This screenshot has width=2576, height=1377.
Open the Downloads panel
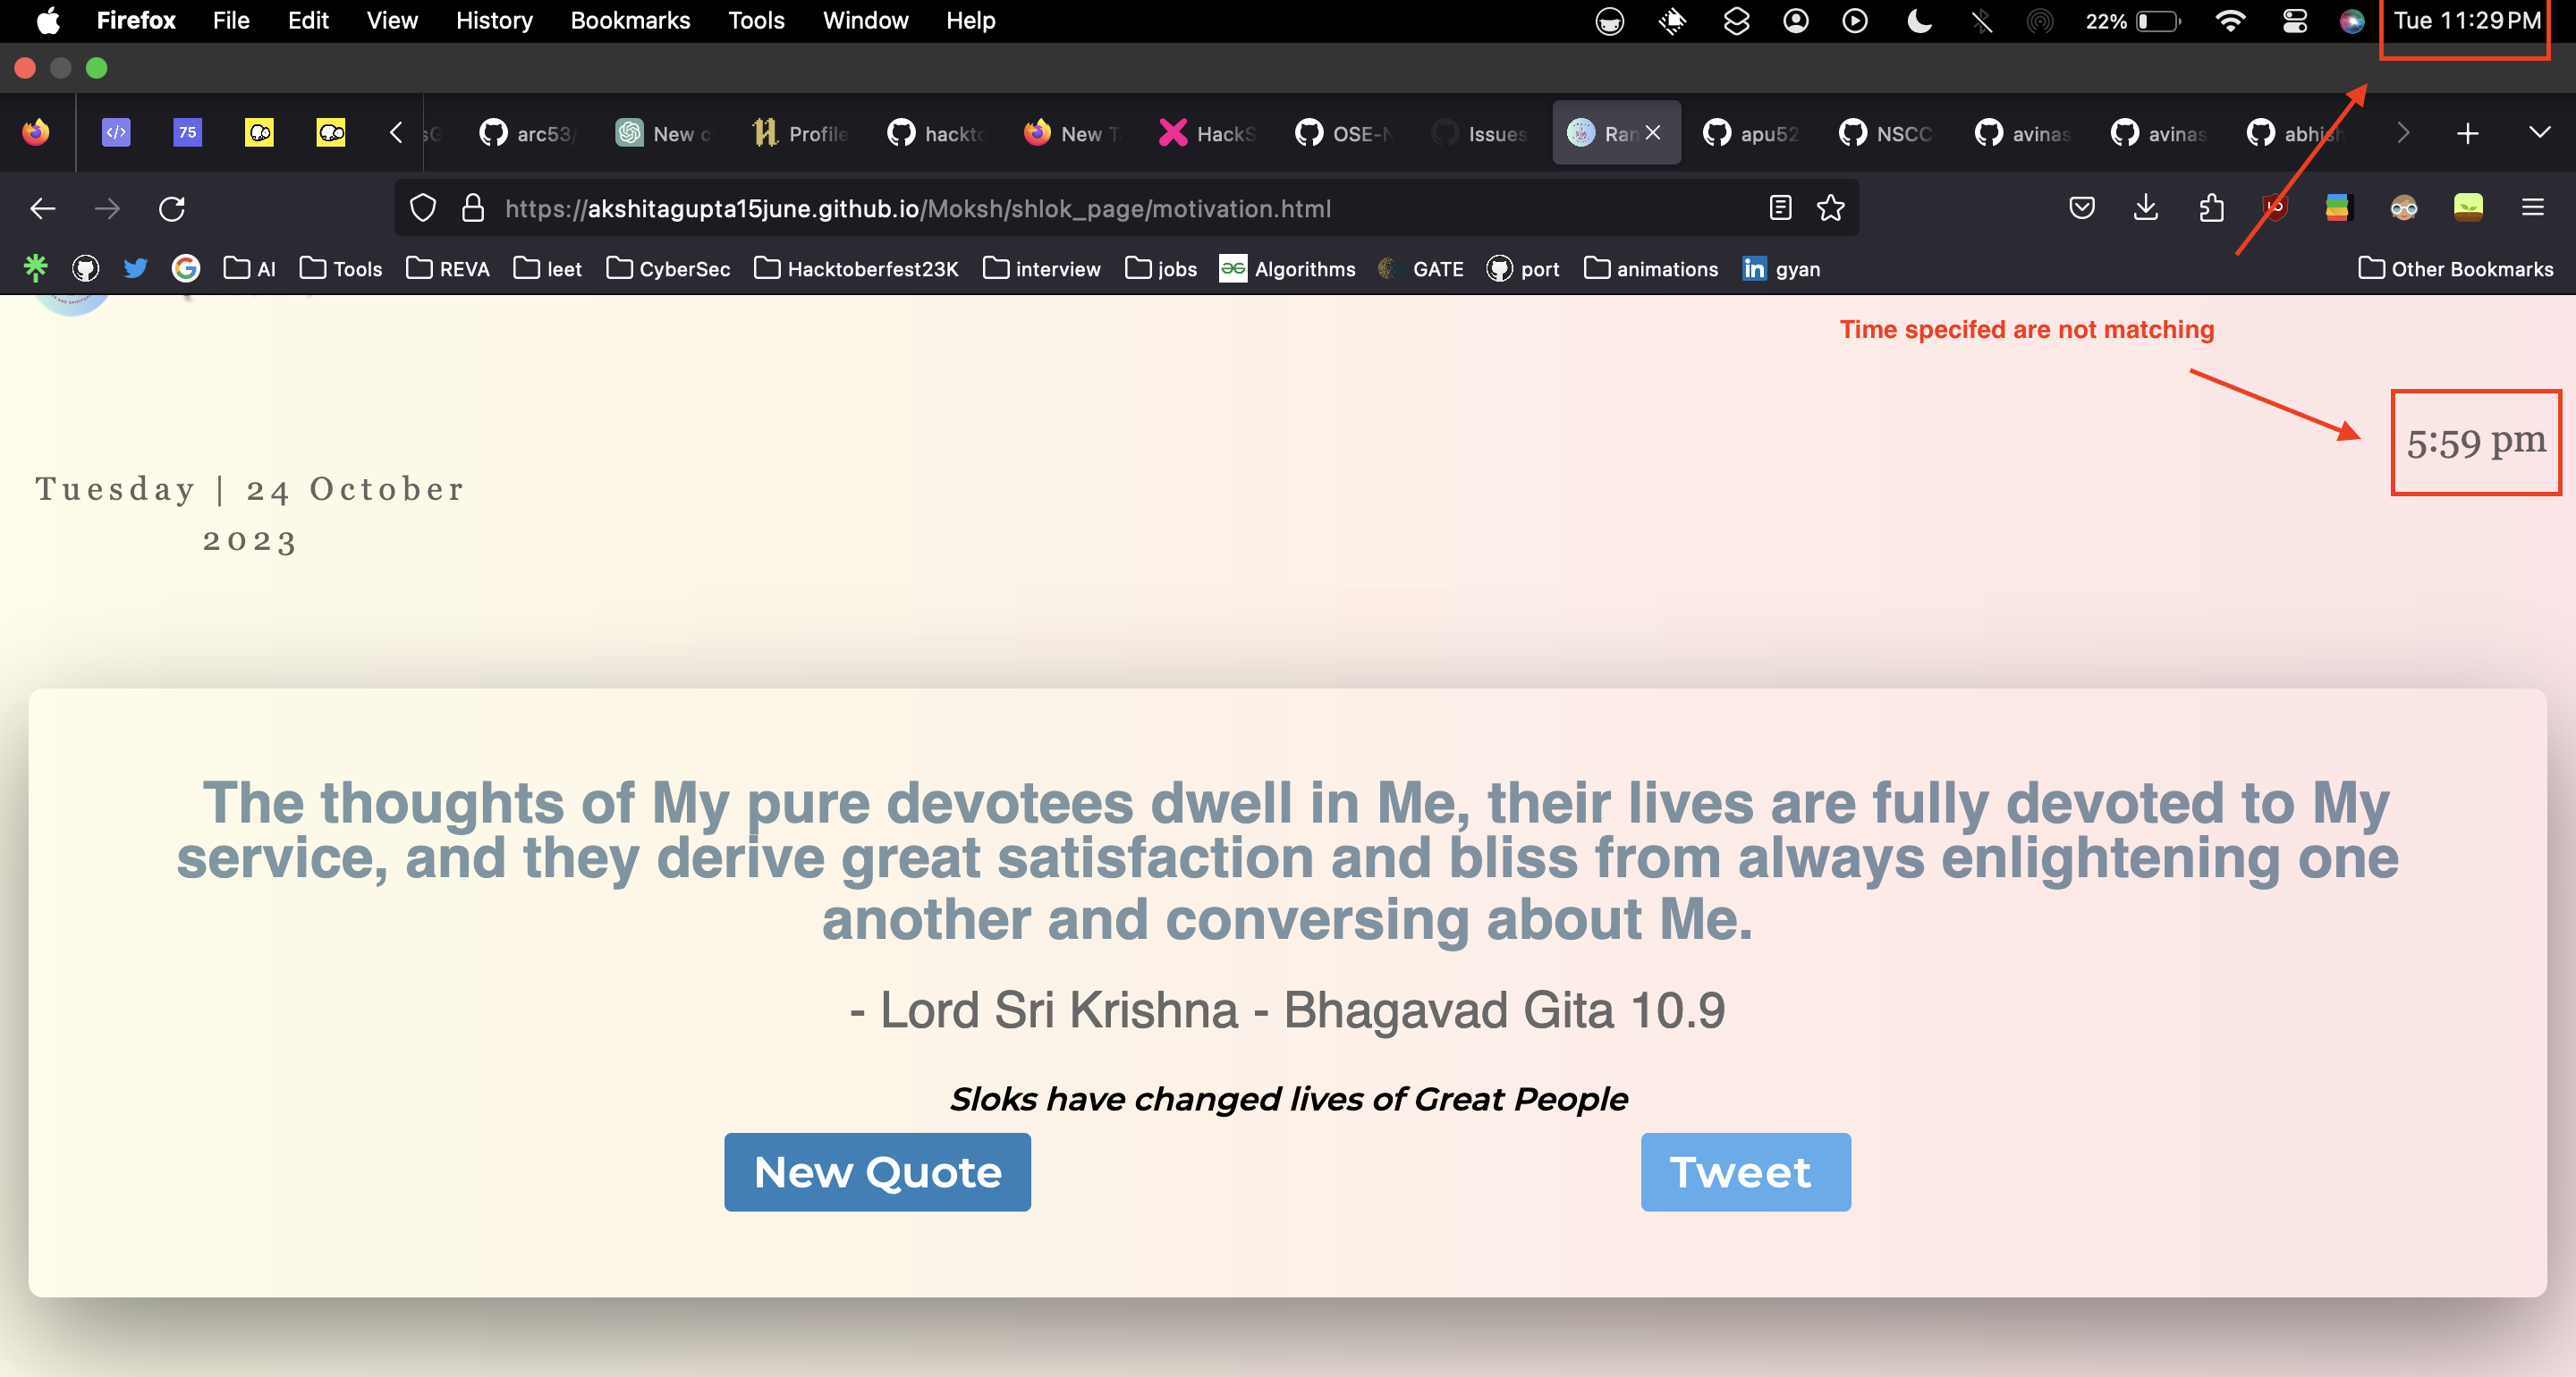[x=2145, y=208]
